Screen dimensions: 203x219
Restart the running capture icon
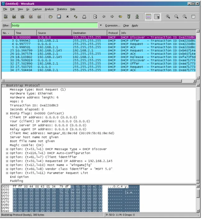(39, 16)
